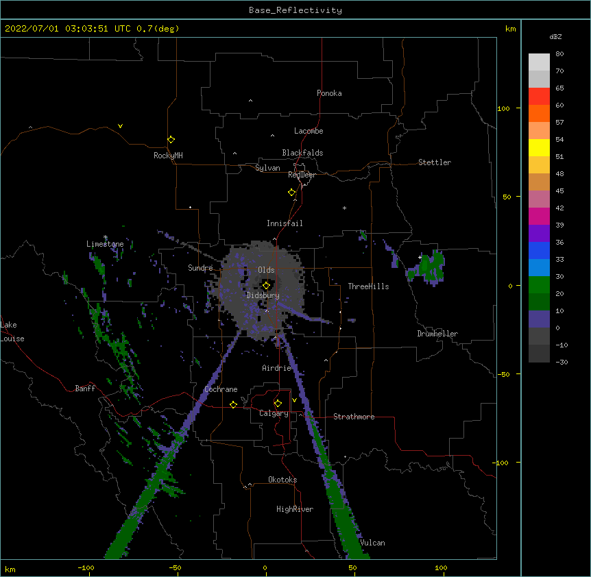
Task: Click the yellow radar site marker near Olds
Action: (266, 286)
